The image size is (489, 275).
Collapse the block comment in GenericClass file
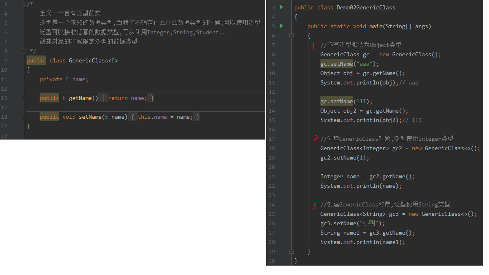coord(24,4)
